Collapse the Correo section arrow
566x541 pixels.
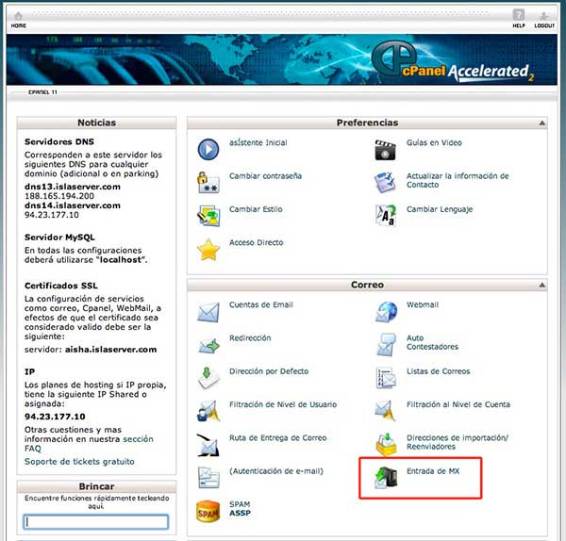point(541,285)
